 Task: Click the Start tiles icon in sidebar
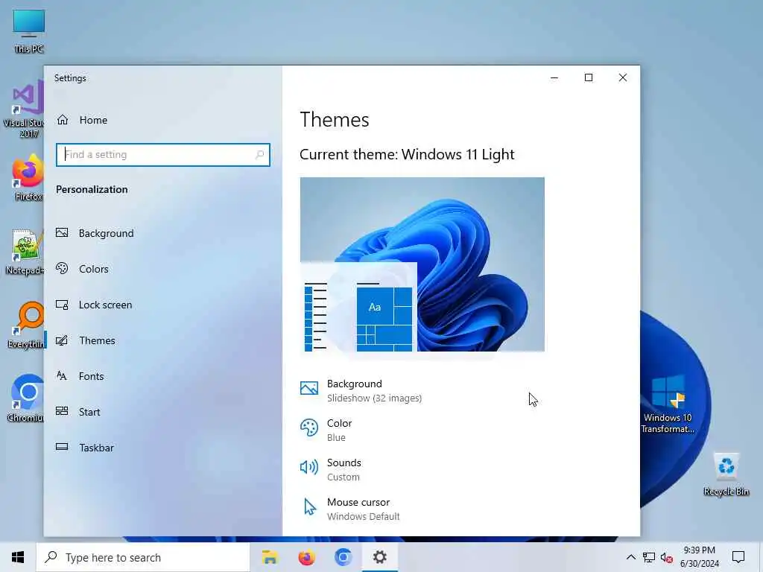[x=62, y=411]
